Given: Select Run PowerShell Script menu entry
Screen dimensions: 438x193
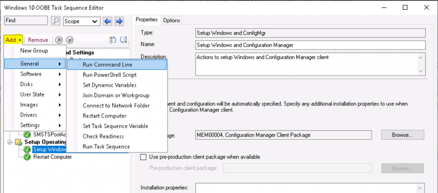Looking at the screenshot, I should [x=110, y=75].
